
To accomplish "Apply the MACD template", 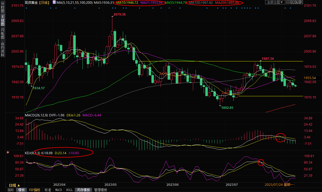I will coord(58,190).
